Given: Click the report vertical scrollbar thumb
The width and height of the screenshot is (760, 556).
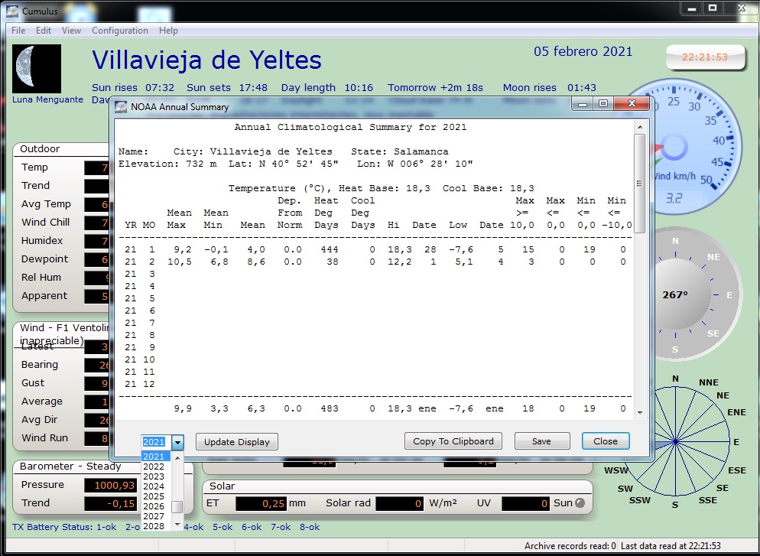Looking at the screenshot, I should point(640,184).
